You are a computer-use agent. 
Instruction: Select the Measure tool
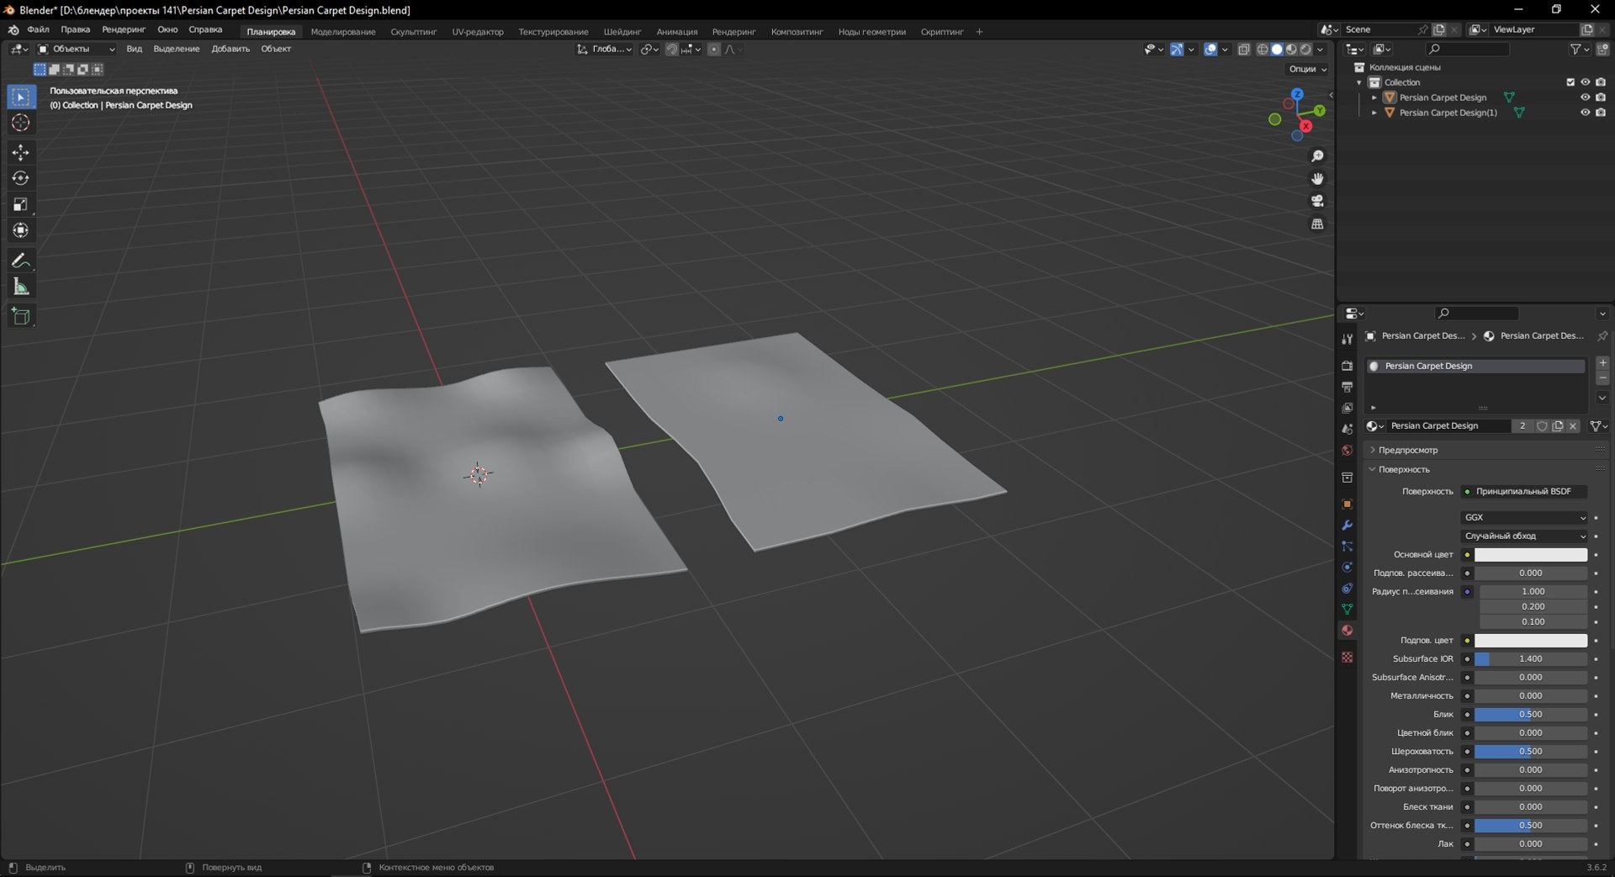[x=21, y=287]
